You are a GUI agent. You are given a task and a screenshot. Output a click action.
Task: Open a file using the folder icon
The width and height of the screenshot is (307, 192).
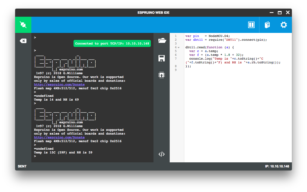[x=162, y=40]
